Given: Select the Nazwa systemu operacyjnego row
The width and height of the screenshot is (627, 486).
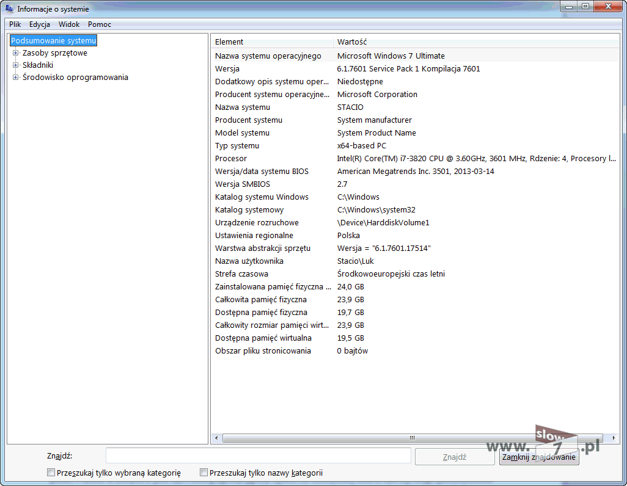Looking at the screenshot, I should pos(415,56).
